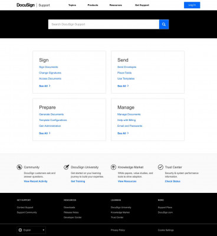This screenshot has width=217, height=236.
Task: Open DocuSign.com footer link
Action: pyautogui.click(x=165, y=212)
